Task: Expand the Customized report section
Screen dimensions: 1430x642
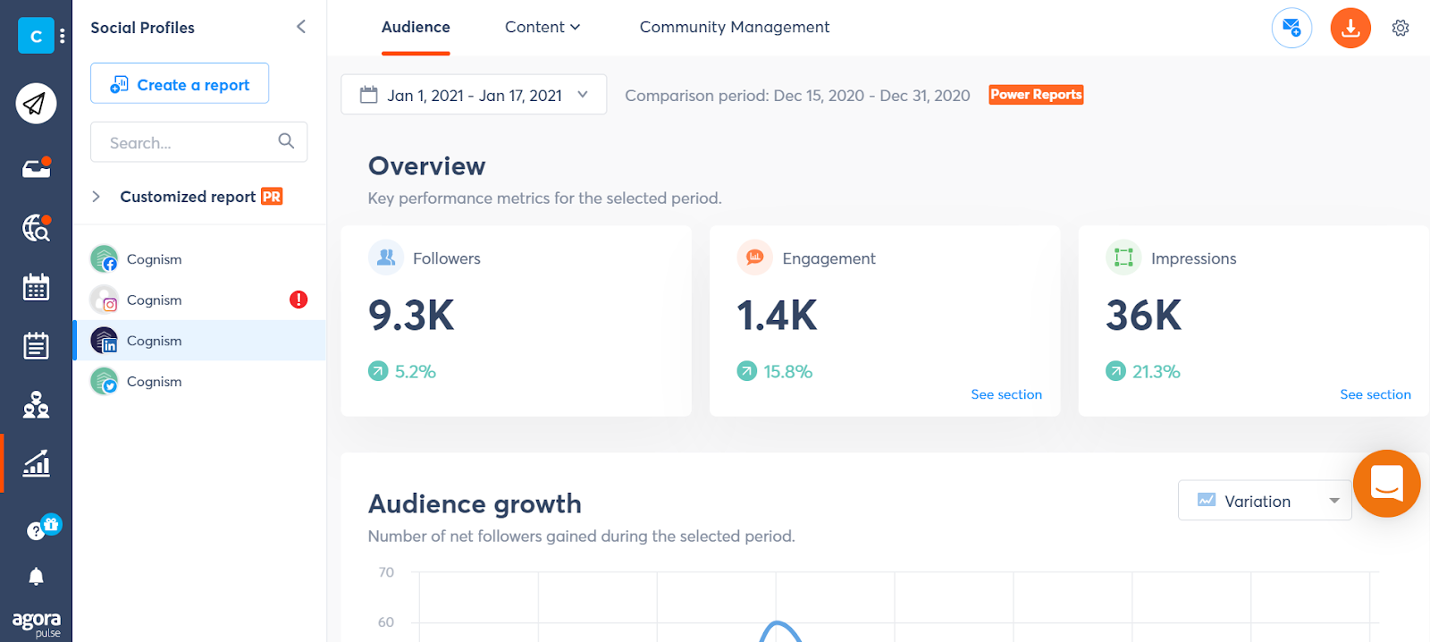Action: coord(97,197)
